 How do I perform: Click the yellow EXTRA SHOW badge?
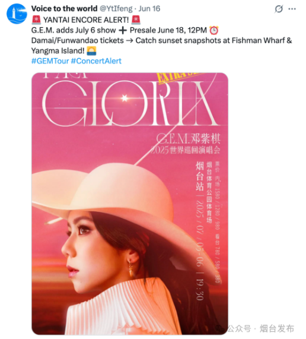179,77
